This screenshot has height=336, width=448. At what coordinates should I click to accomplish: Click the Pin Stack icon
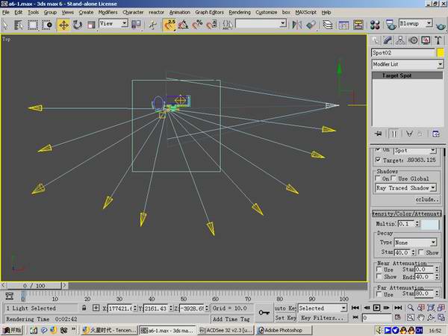coord(379,134)
